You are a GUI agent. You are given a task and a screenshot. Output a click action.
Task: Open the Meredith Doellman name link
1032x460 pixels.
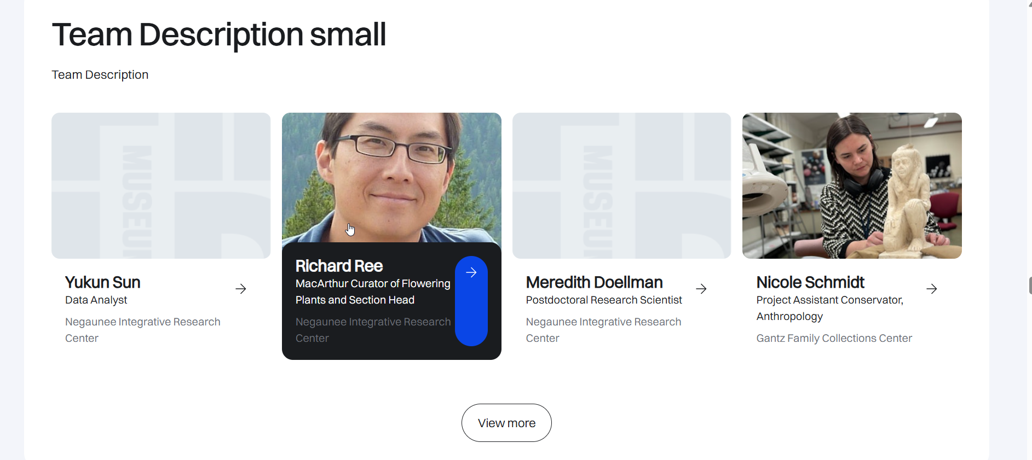(x=594, y=282)
